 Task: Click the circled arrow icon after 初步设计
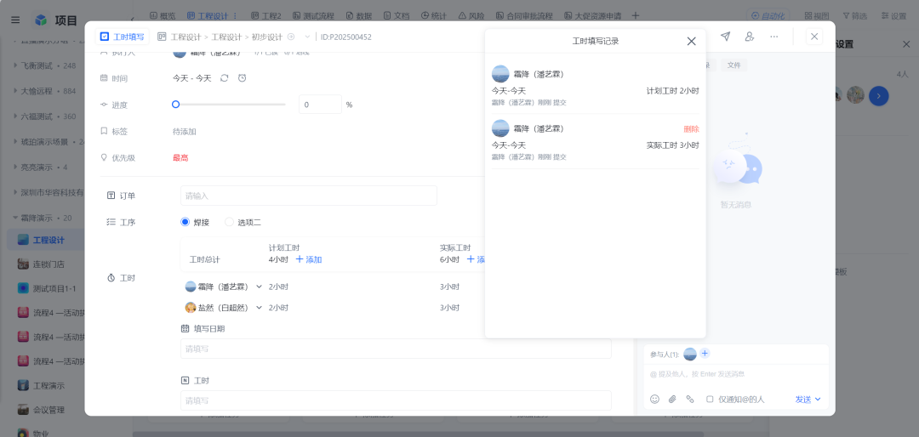click(291, 37)
